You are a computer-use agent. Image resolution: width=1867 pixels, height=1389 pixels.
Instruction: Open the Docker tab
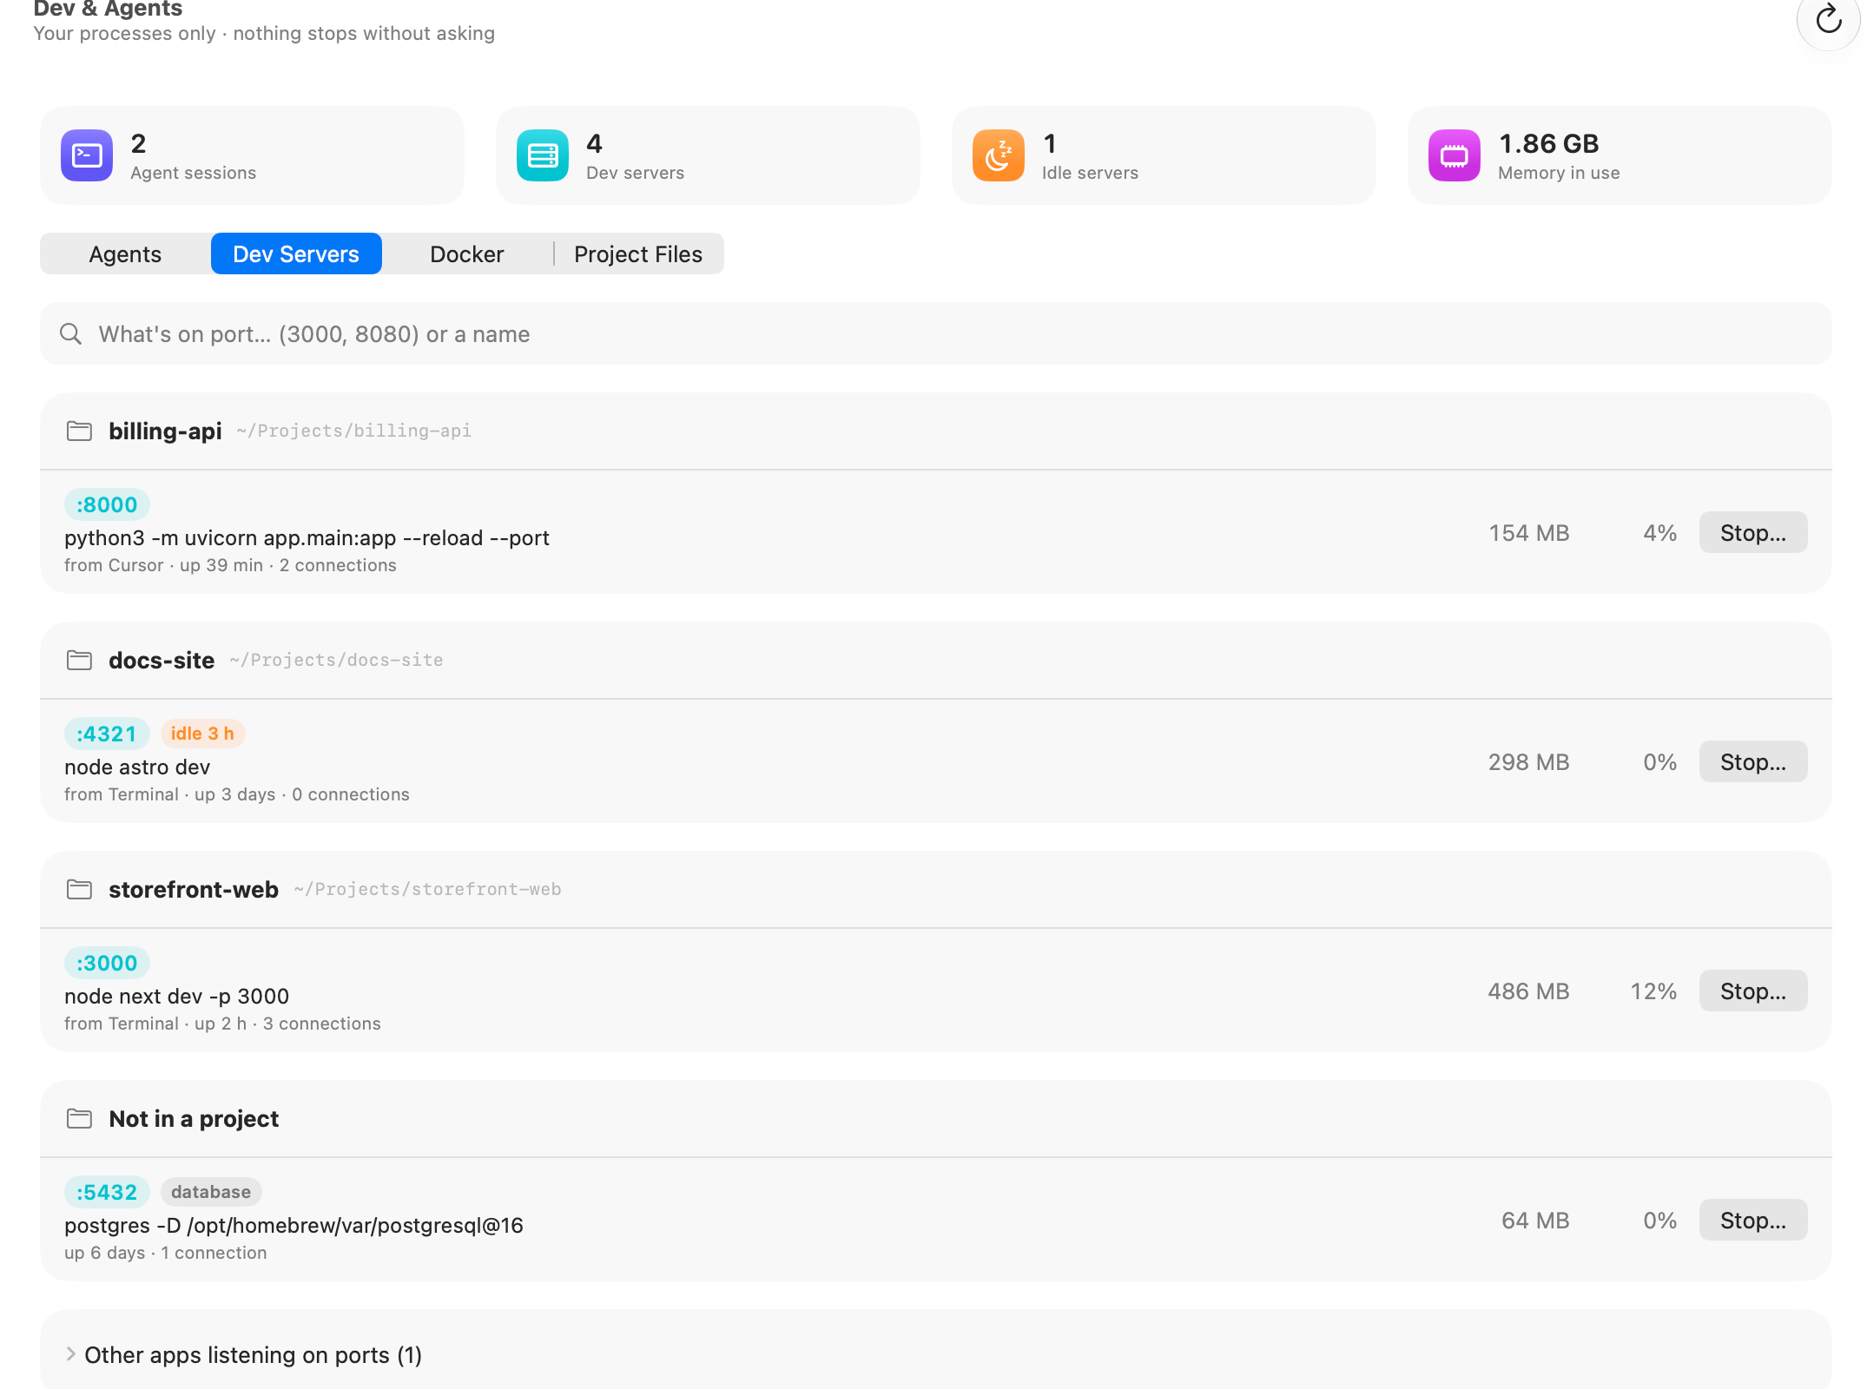[467, 253]
